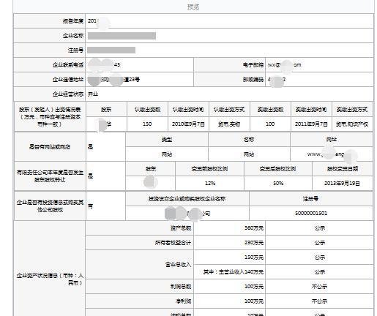Viewport: 377px width, 316px height.
Task: Select registration number 5000001501
Action: tap(311, 214)
